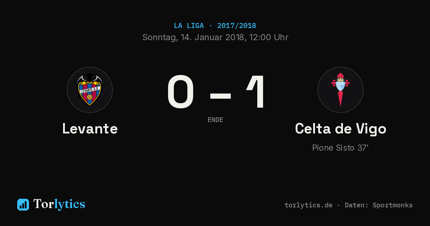The image size is (430, 226).
Task: Click the blue 'lytics' part of wordmark
Action: (x=70, y=204)
